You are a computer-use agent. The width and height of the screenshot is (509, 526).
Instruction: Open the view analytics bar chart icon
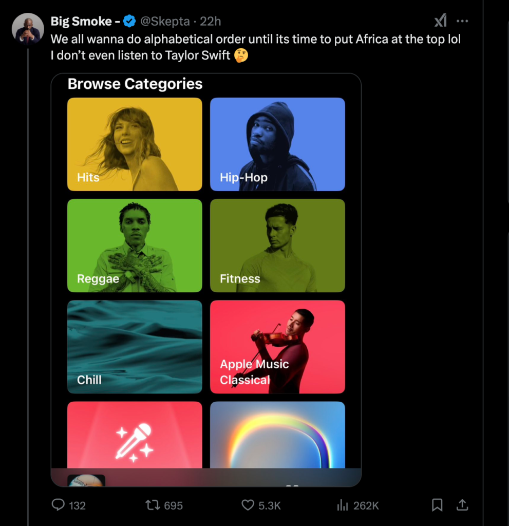click(x=343, y=505)
